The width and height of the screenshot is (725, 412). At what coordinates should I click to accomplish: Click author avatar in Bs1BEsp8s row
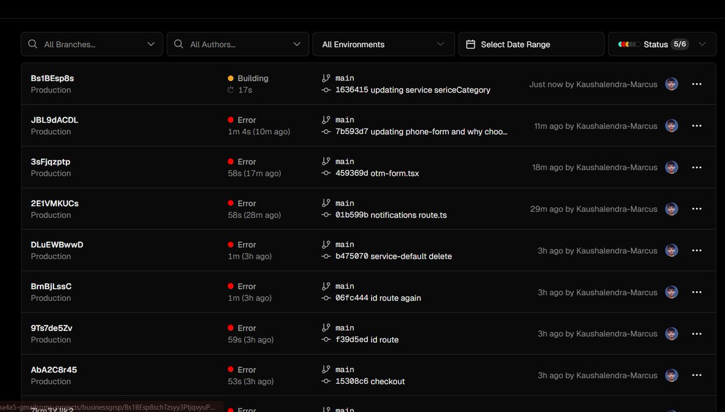(671, 84)
